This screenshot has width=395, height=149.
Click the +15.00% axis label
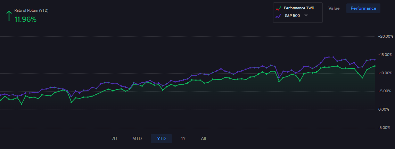385,55
